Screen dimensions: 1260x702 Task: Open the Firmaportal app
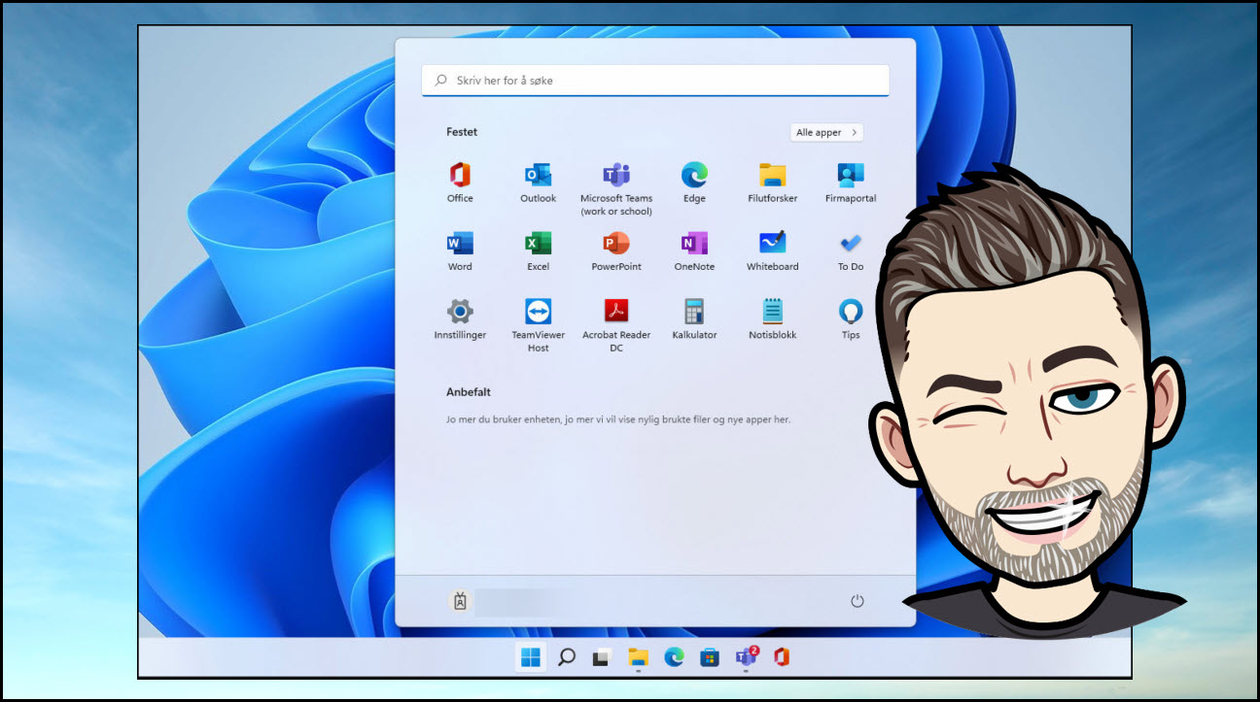point(851,183)
